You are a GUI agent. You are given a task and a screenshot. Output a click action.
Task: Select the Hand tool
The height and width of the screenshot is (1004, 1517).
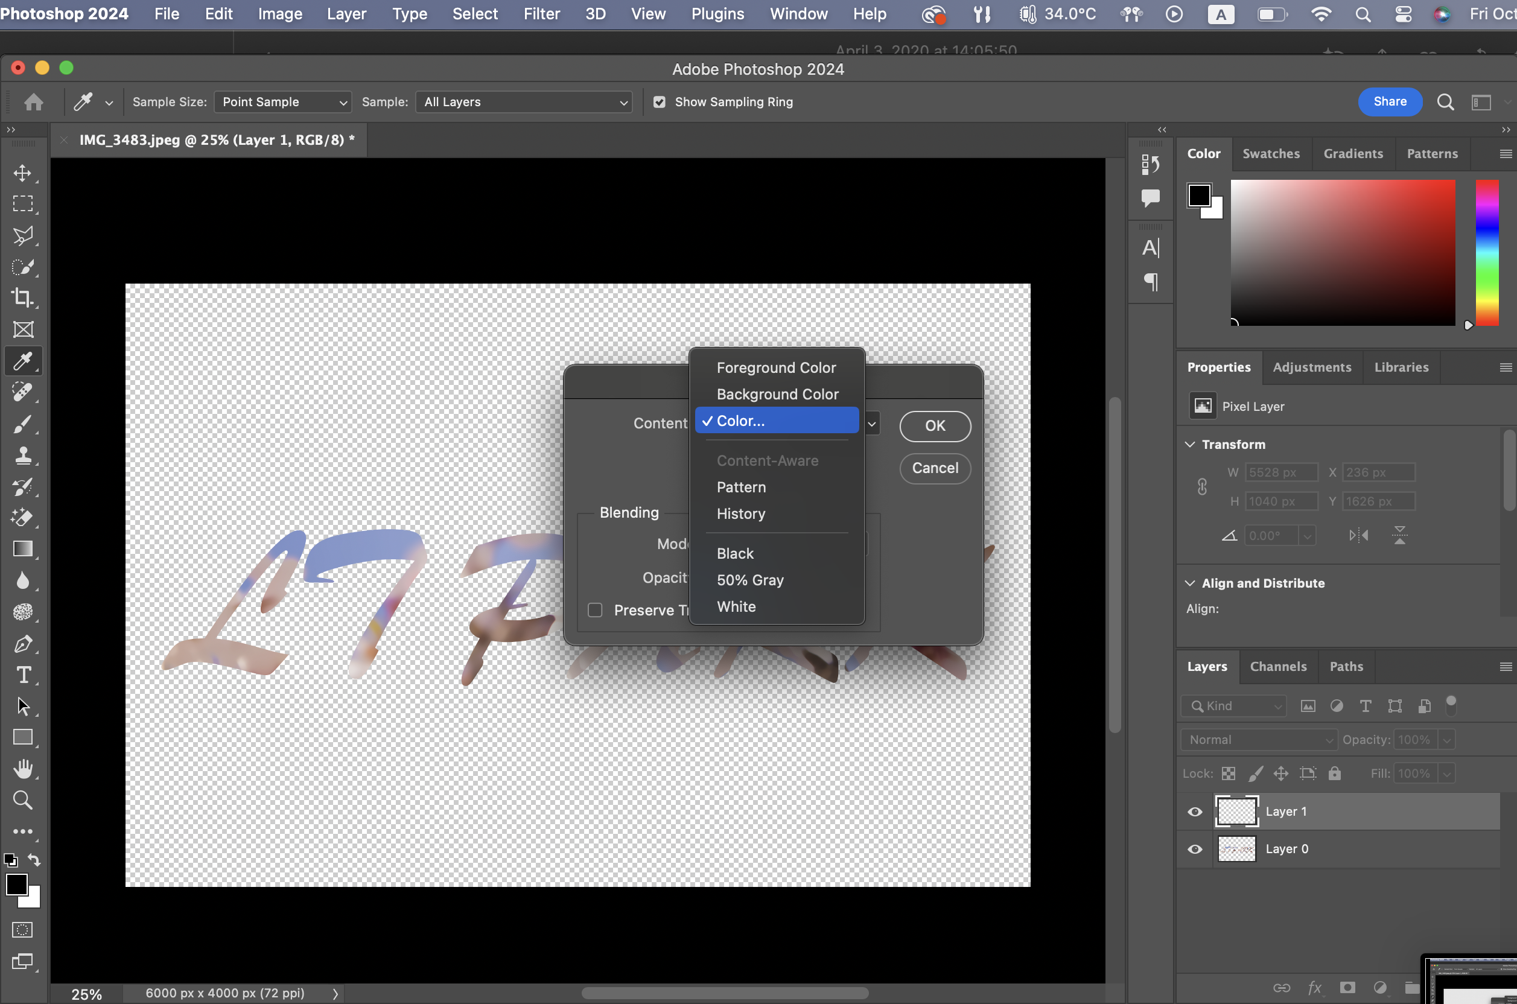tap(23, 769)
